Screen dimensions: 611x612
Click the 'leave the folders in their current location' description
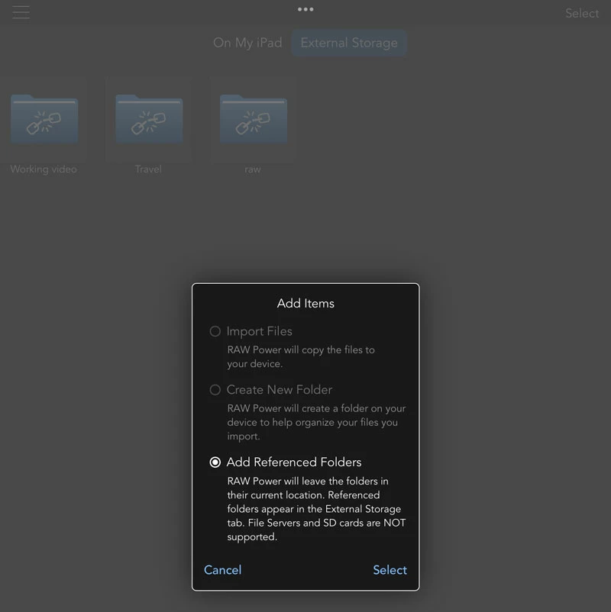tap(316, 509)
